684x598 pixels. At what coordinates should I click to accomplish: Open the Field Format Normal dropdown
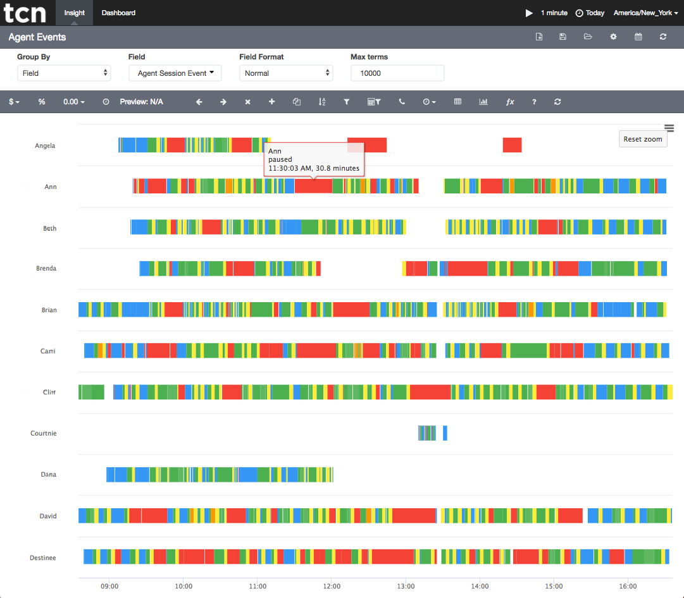(286, 73)
